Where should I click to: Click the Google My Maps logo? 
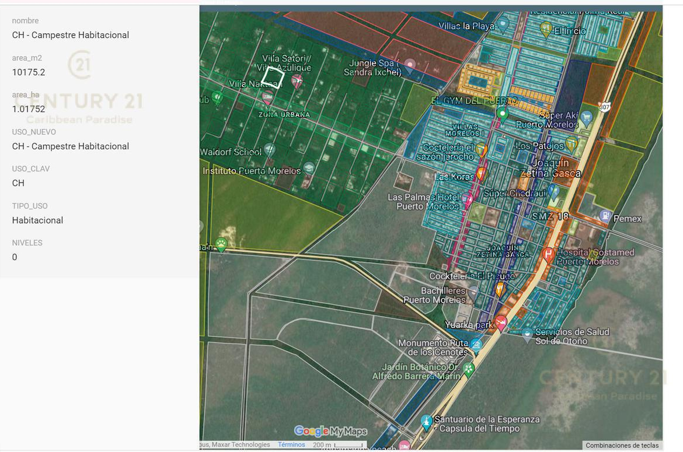pyautogui.click(x=330, y=432)
